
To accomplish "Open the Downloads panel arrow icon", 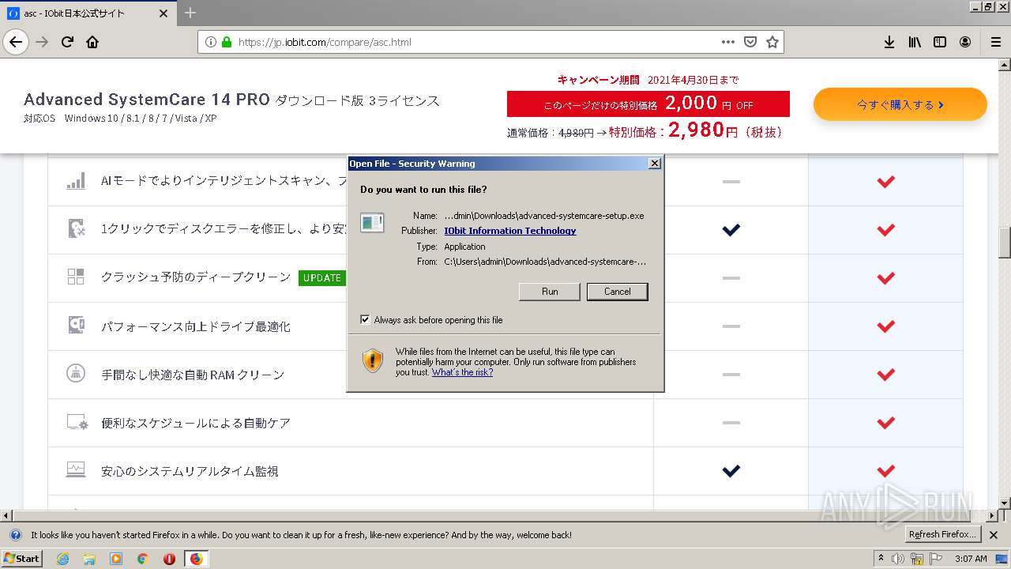I will point(889,42).
